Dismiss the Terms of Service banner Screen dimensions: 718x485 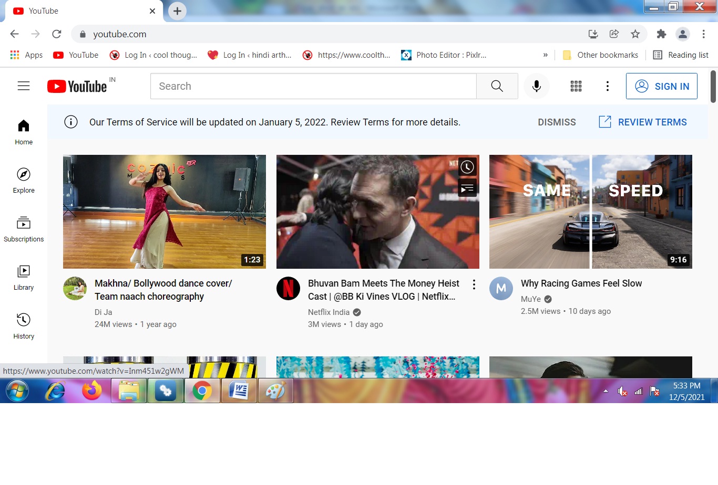tap(557, 122)
